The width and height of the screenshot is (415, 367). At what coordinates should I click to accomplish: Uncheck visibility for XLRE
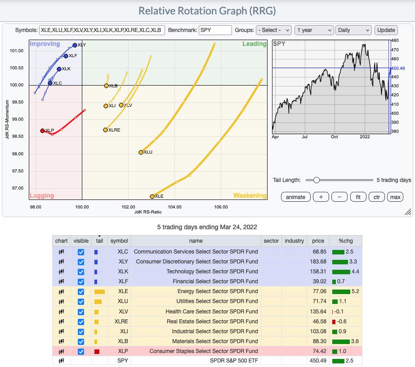tap(81, 322)
